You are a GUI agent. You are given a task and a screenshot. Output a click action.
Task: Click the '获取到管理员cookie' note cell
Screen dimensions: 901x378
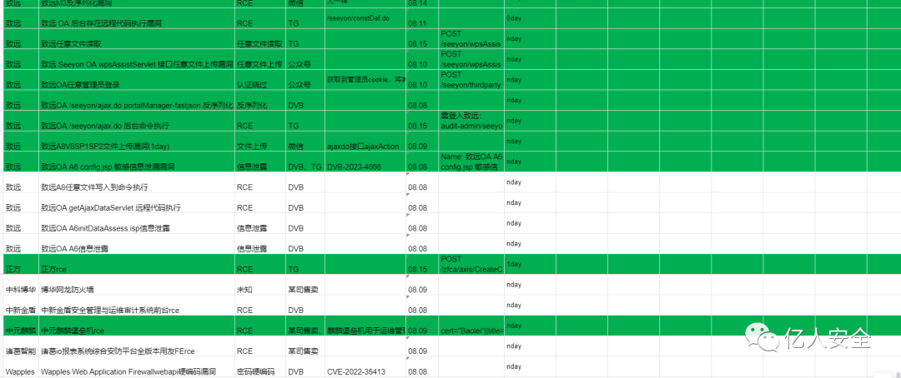365,79
